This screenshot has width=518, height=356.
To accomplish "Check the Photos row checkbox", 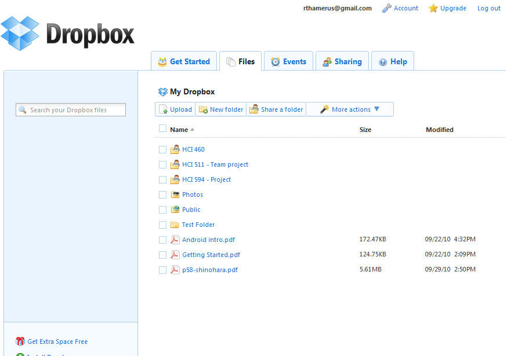I will pyautogui.click(x=162, y=195).
